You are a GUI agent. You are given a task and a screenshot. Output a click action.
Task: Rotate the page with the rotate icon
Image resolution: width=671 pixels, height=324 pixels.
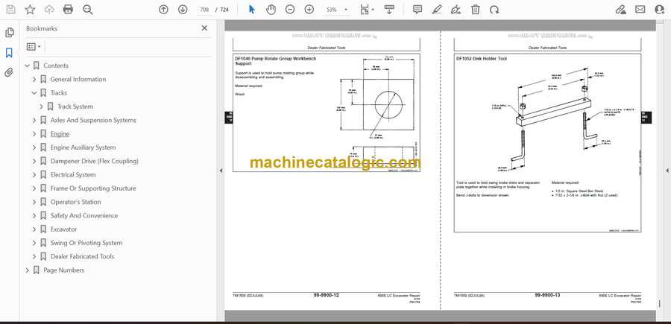coord(494,10)
